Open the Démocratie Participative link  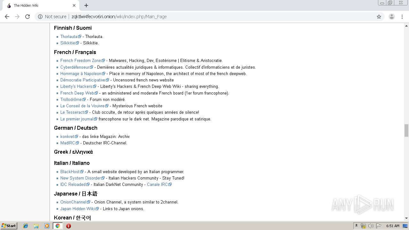[83, 80]
